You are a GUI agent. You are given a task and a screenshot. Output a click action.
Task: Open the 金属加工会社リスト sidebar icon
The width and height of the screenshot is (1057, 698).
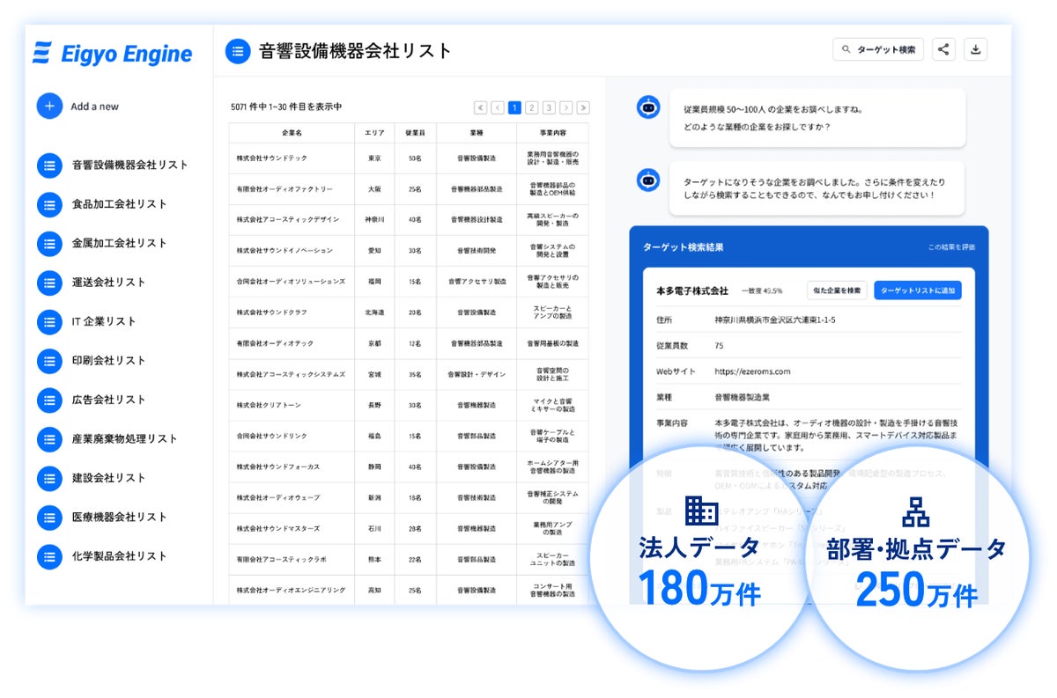(x=49, y=243)
